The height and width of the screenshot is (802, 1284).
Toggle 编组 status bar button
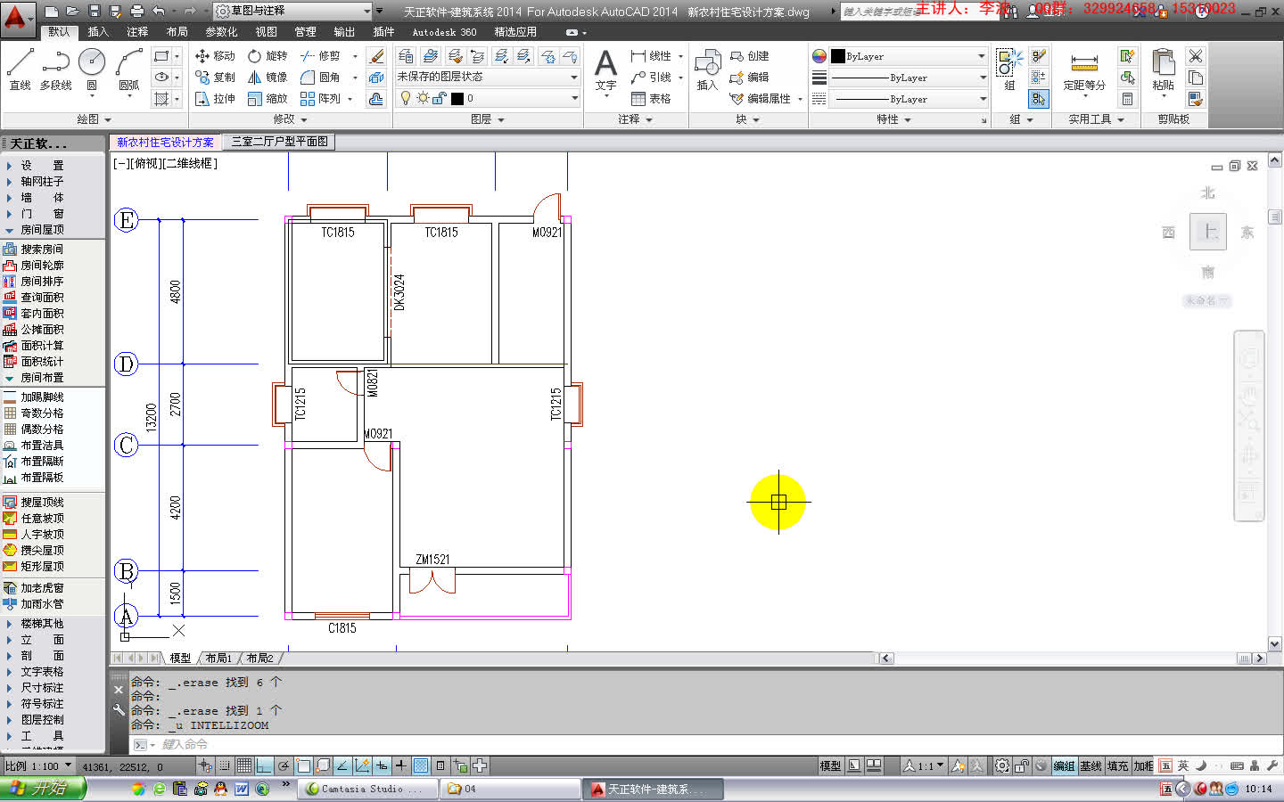(1064, 765)
